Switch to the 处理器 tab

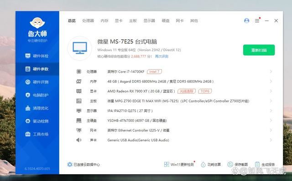coord(88,20)
